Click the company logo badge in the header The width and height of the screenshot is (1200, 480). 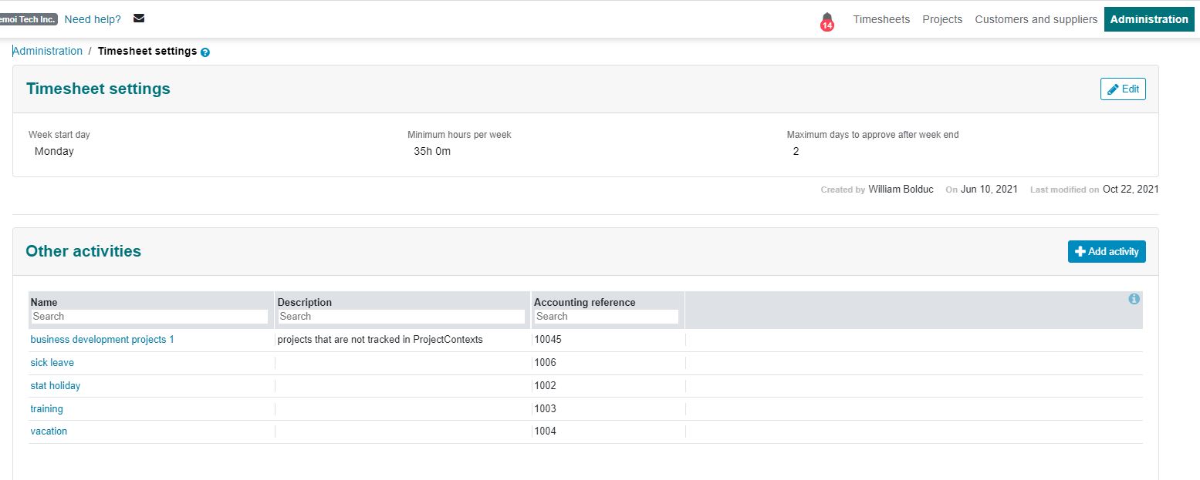(29, 19)
